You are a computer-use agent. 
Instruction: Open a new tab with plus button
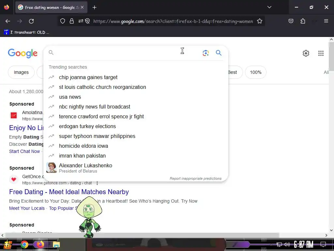94,8
